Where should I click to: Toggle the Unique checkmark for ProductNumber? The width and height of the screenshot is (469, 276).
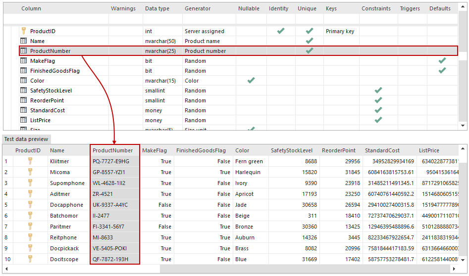(x=310, y=51)
